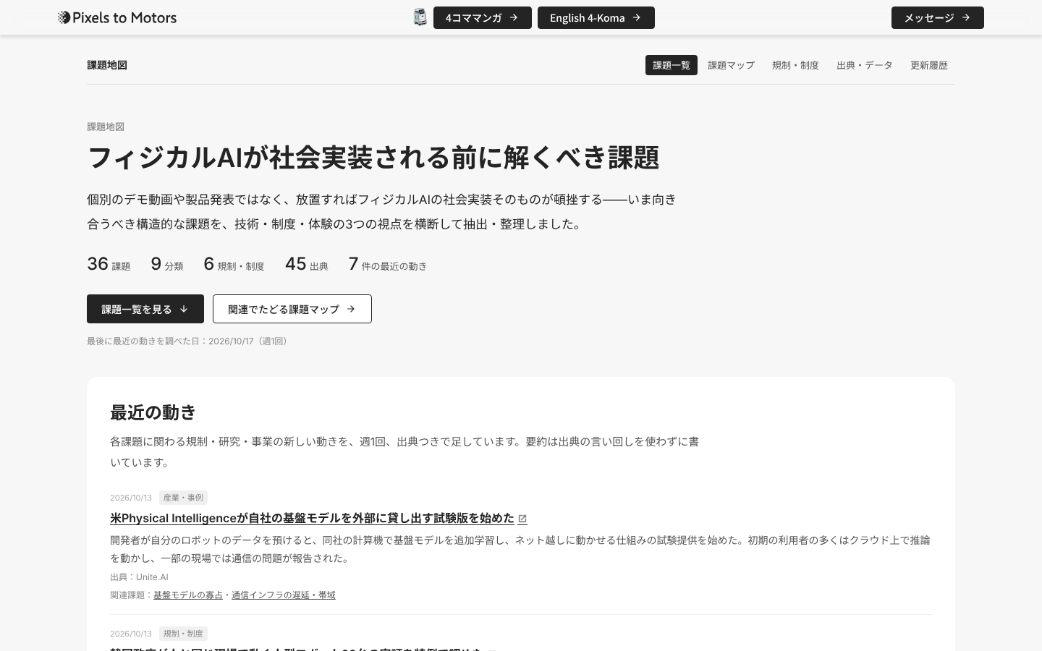Switch to the 規制・制度 tab
Viewport: 1042px width, 651px height.
pos(795,65)
